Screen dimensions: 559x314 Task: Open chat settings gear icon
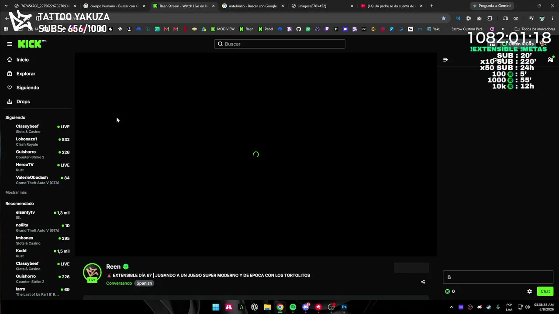[x=529, y=291]
